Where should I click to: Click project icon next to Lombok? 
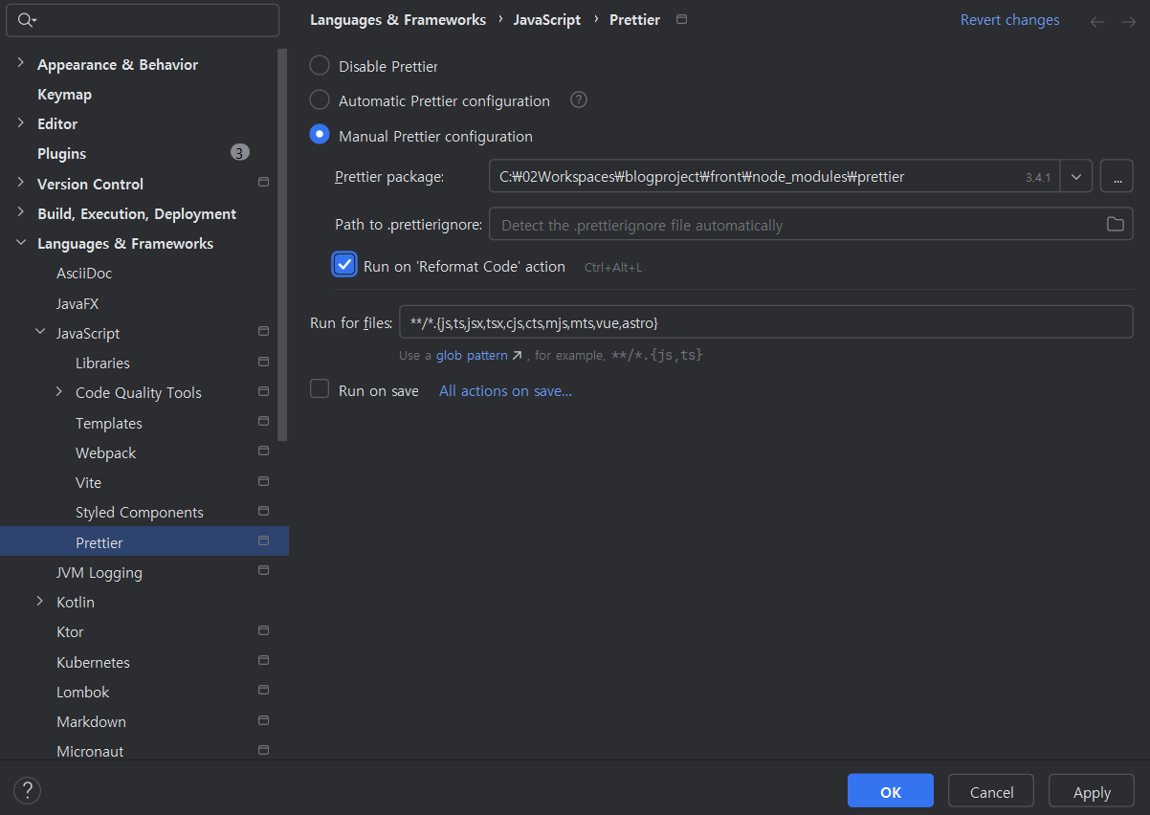pyautogui.click(x=264, y=691)
